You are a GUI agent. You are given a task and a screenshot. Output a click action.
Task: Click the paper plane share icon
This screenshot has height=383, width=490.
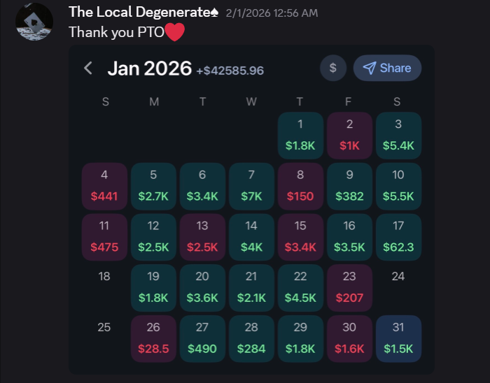click(x=369, y=68)
